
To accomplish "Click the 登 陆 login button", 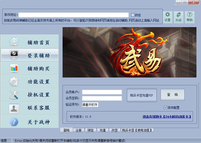I will pos(173,95).
